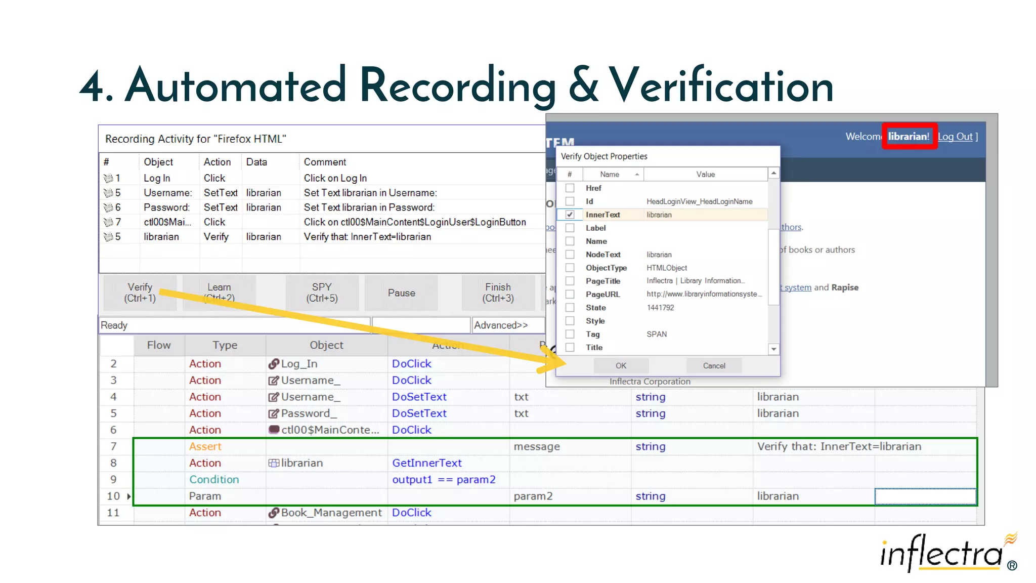
Task: Click the 'librarian!' welcome text in the browser
Action: pyautogui.click(x=909, y=137)
